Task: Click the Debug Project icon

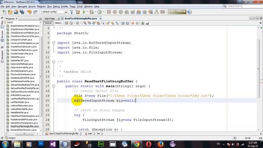Action: click(x=92, y=12)
